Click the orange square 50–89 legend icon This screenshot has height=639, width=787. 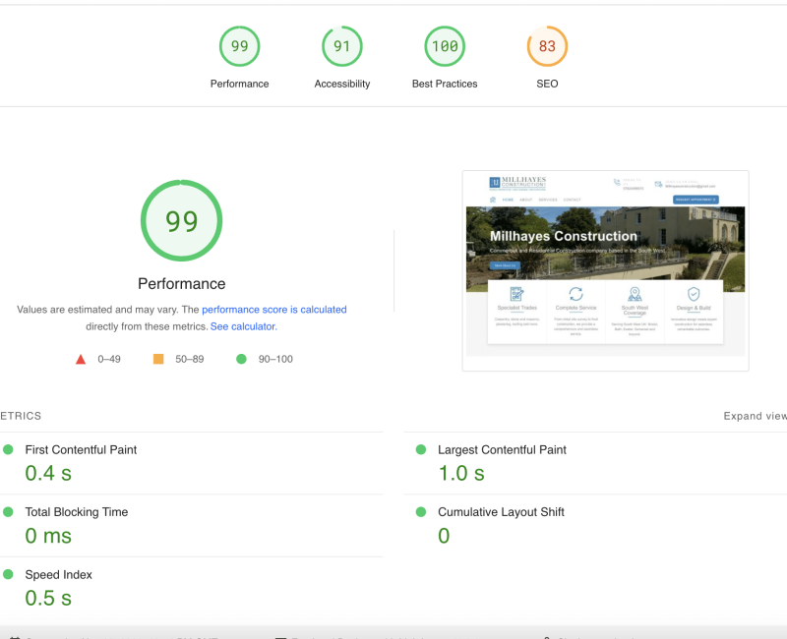pyautogui.click(x=157, y=360)
